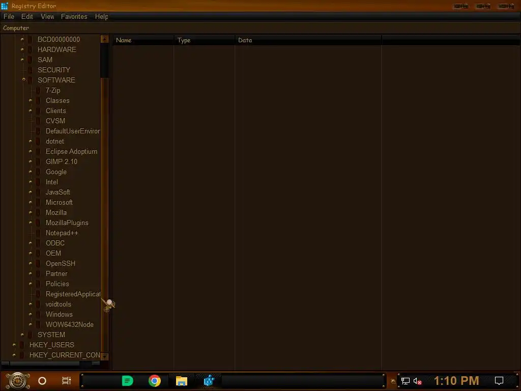Open Task View from the taskbar

67,381
